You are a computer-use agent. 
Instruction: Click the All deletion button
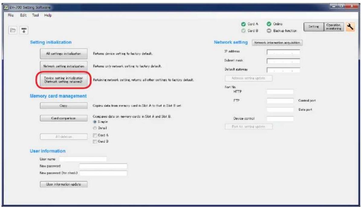click(64, 136)
